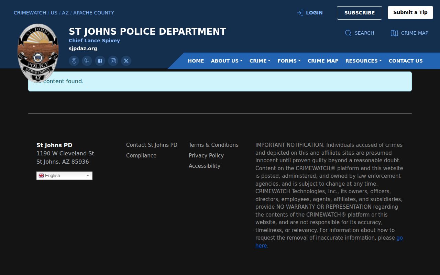The width and height of the screenshot is (440, 275).
Task: Click Contact St Johns PD footer link
Action: [152, 145]
